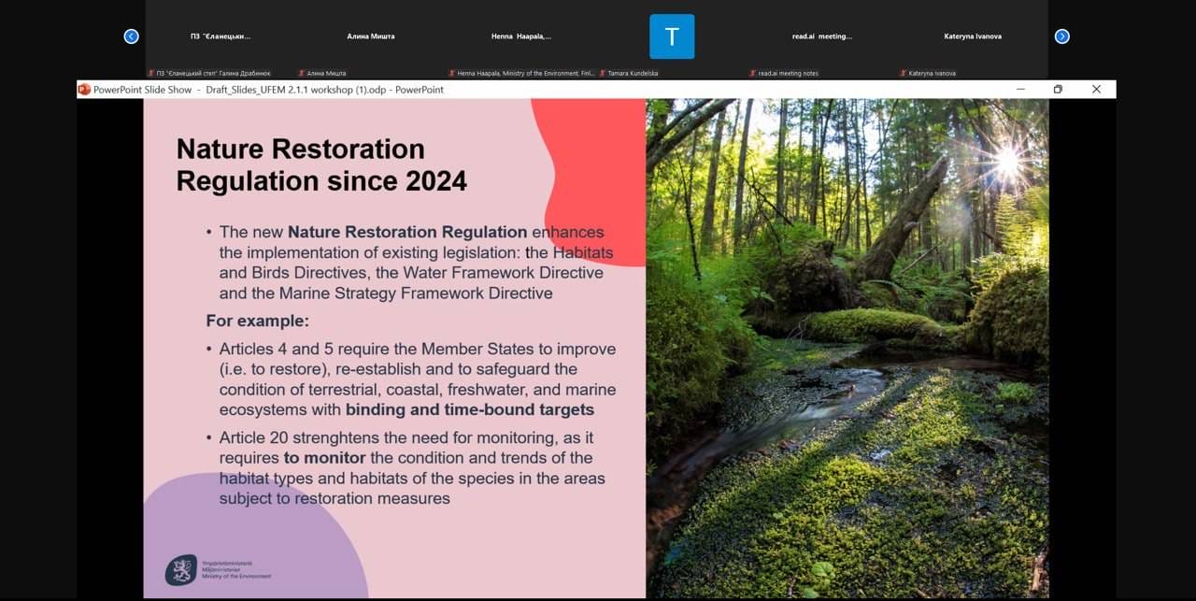This screenshot has width=1196, height=601.
Task: Restore down the PowerPoint Slide Show window
Action: pyautogui.click(x=1058, y=90)
